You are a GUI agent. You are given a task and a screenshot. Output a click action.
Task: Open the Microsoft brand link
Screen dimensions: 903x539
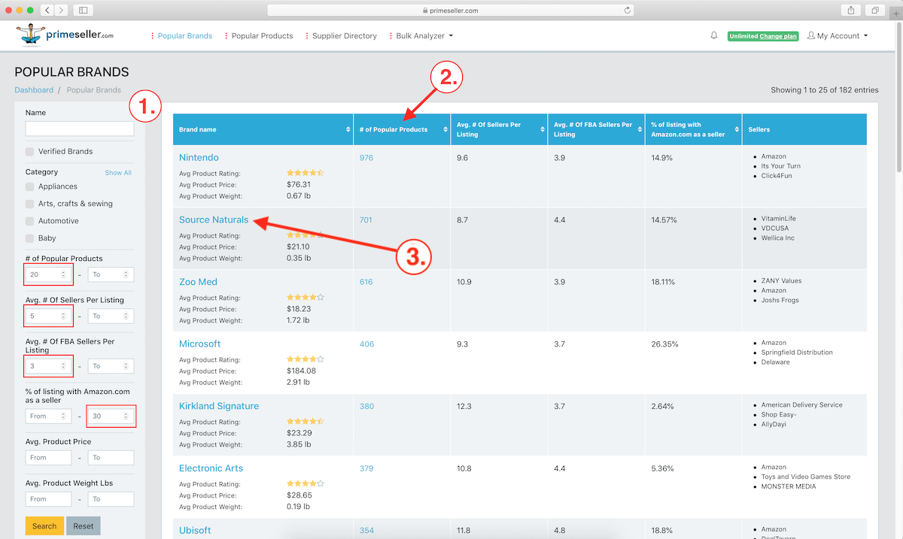(200, 344)
